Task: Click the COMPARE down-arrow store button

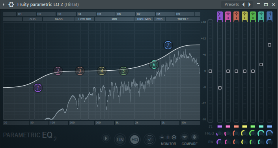Action: pos(185,137)
